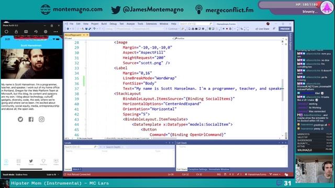This screenshot has width=335, height=188.
Task: Click the Save All icon in the toolbar
Action: (90, 29)
